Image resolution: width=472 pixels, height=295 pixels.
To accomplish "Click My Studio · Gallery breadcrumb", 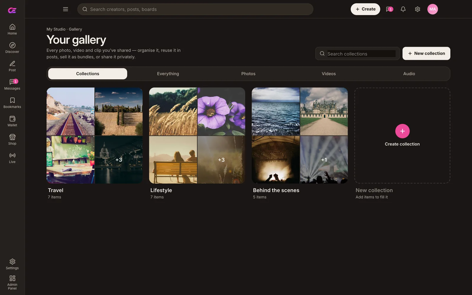I will (64, 29).
